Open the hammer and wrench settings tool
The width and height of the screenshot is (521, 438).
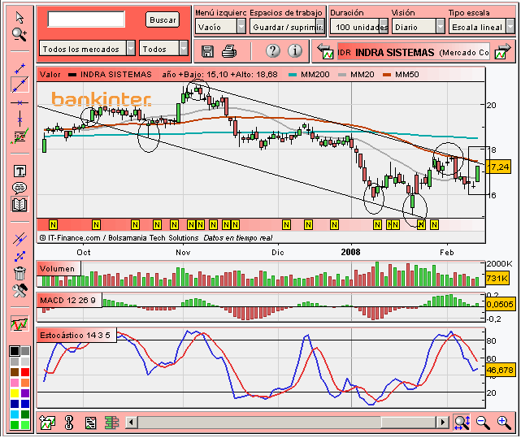click(20, 291)
